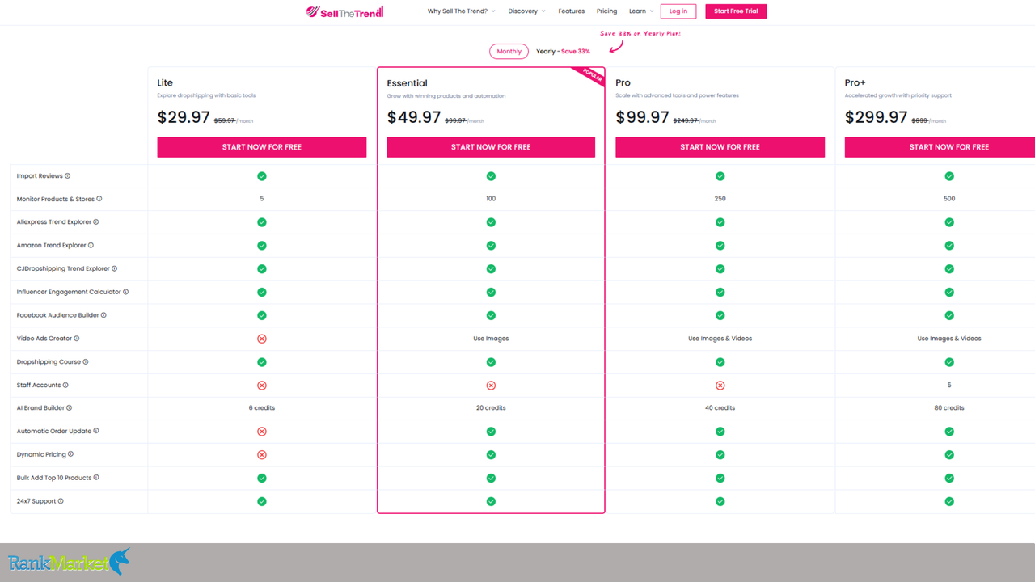The height and width of the screenshot is (582, 1035).
Task: Show info for Facebook Audience Builder
Action: [x=103, y=315]
